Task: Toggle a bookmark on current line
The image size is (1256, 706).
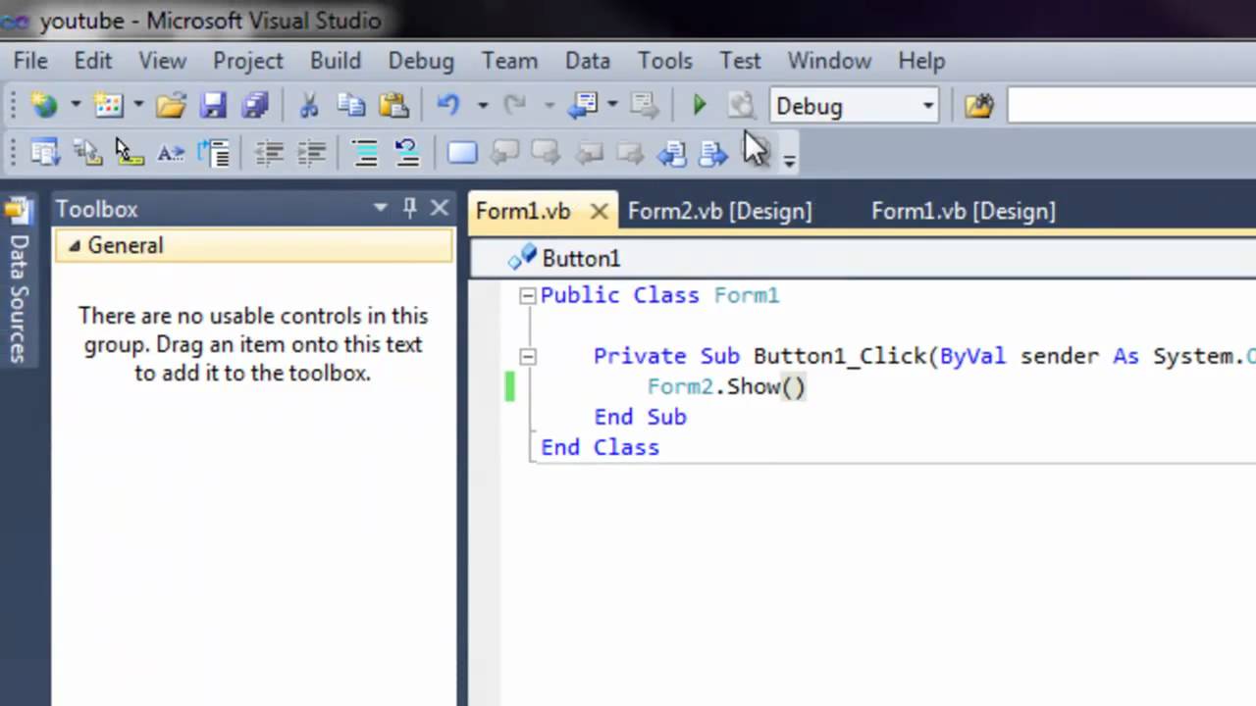Action: [x=462, y=152]
